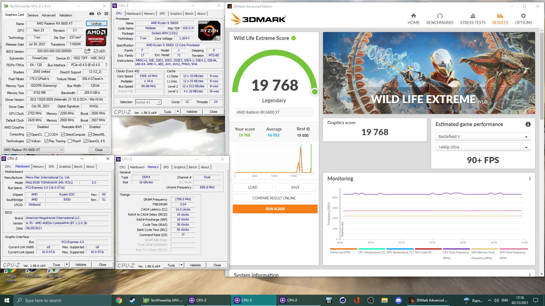Click LOAD button in 3DMark

[253, 187]
